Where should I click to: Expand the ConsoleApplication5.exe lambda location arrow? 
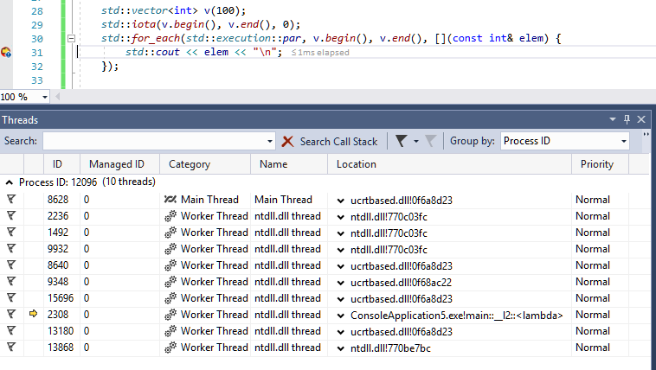point(341,315)
